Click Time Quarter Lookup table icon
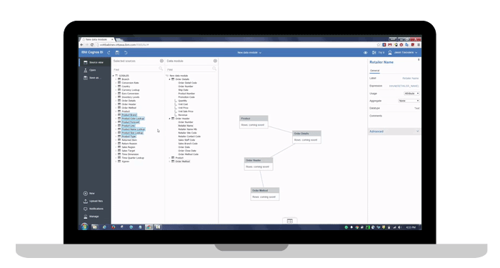The image size is (500, 268). 119,158
